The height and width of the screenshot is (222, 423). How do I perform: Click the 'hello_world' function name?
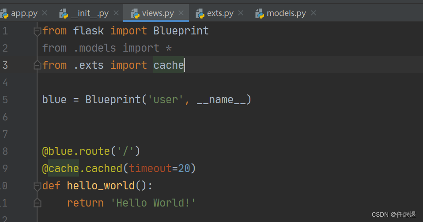(101, 186)
